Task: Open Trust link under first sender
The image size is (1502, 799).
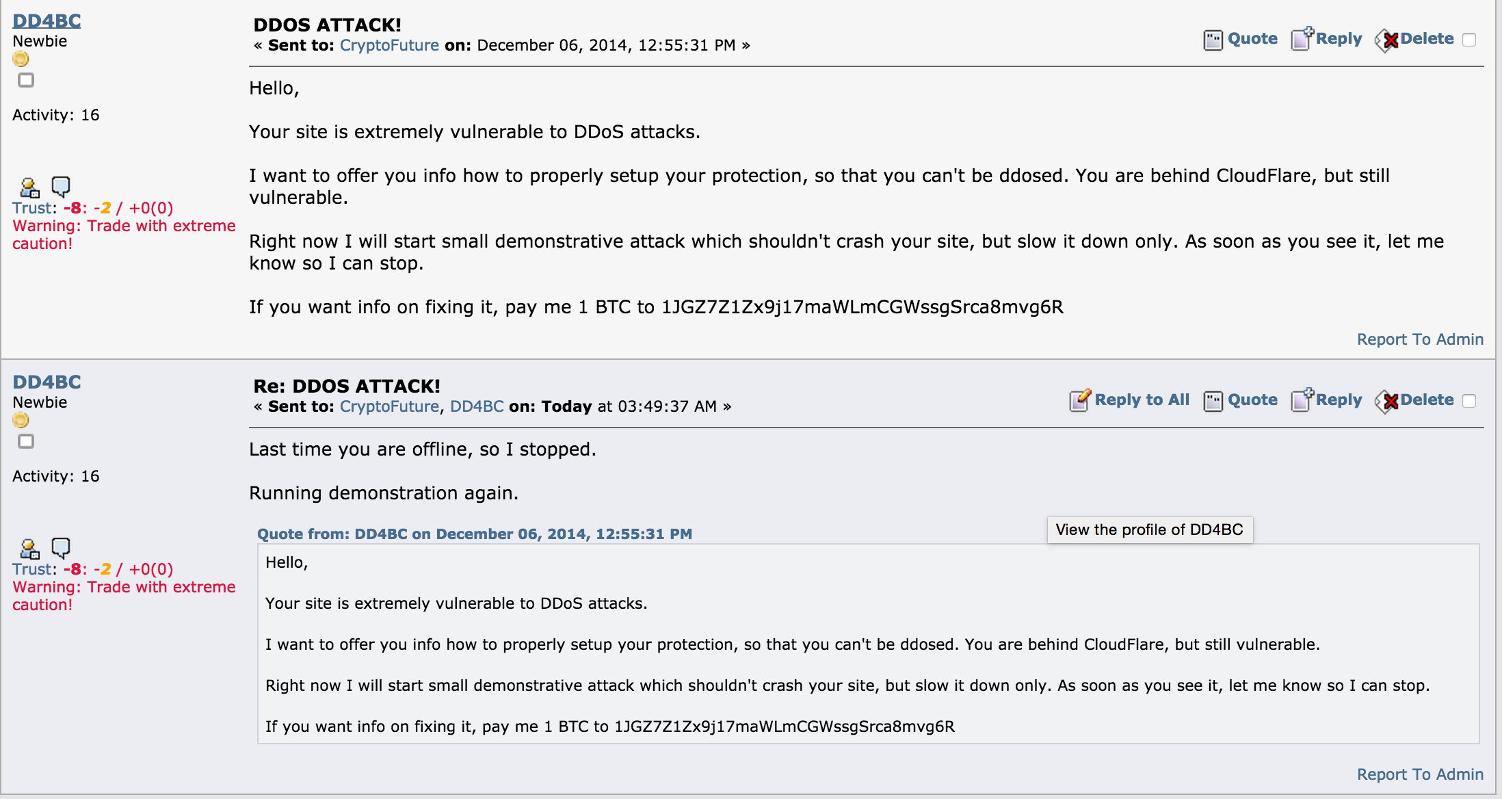Action: (31, 208)
